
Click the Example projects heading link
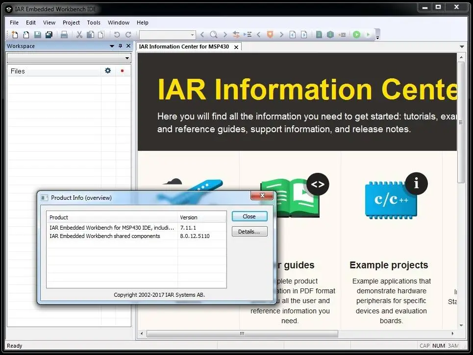[x=389, y=265]
